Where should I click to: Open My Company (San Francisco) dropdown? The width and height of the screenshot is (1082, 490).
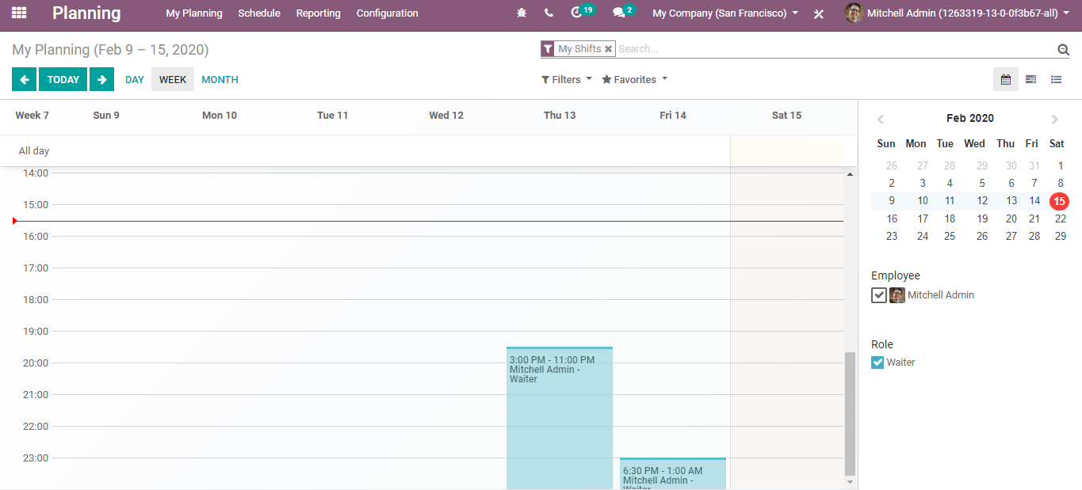click(x=725, y=13)
